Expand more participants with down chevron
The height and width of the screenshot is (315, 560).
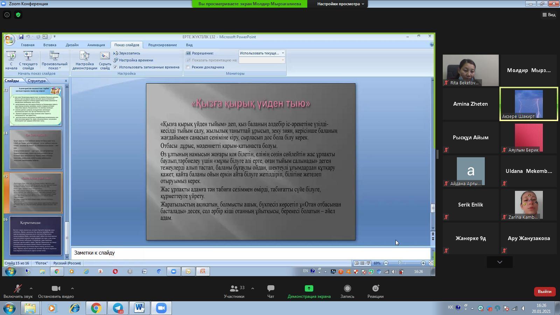[499, 262]
